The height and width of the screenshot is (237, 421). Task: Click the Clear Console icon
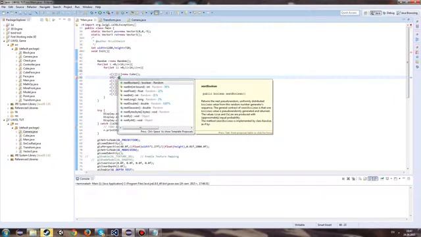pos(360,178)
